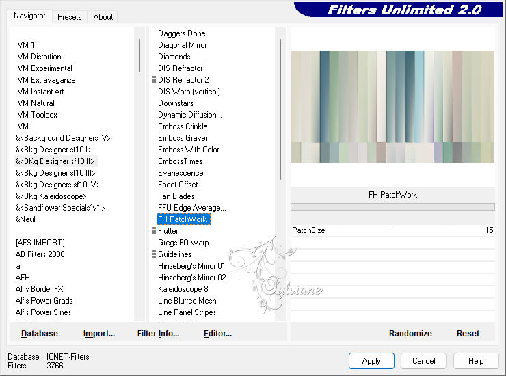Select VM Distortion category
506x376 pixels.
click(x=40, y=57)
